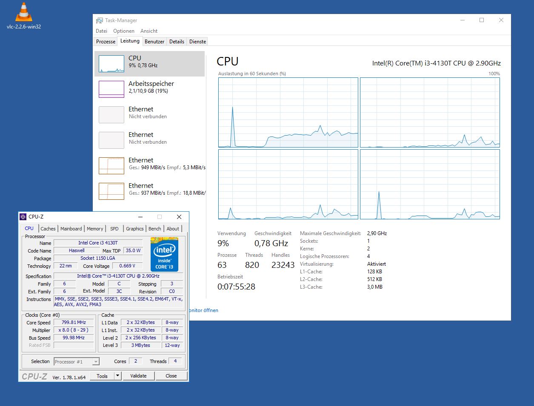
Task: Click the Level 3 cache value 3 MBytes
Action: [x=141, y=345]
